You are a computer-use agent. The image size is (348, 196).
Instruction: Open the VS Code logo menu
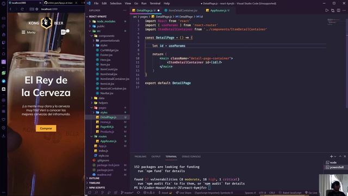click(89, 3)
